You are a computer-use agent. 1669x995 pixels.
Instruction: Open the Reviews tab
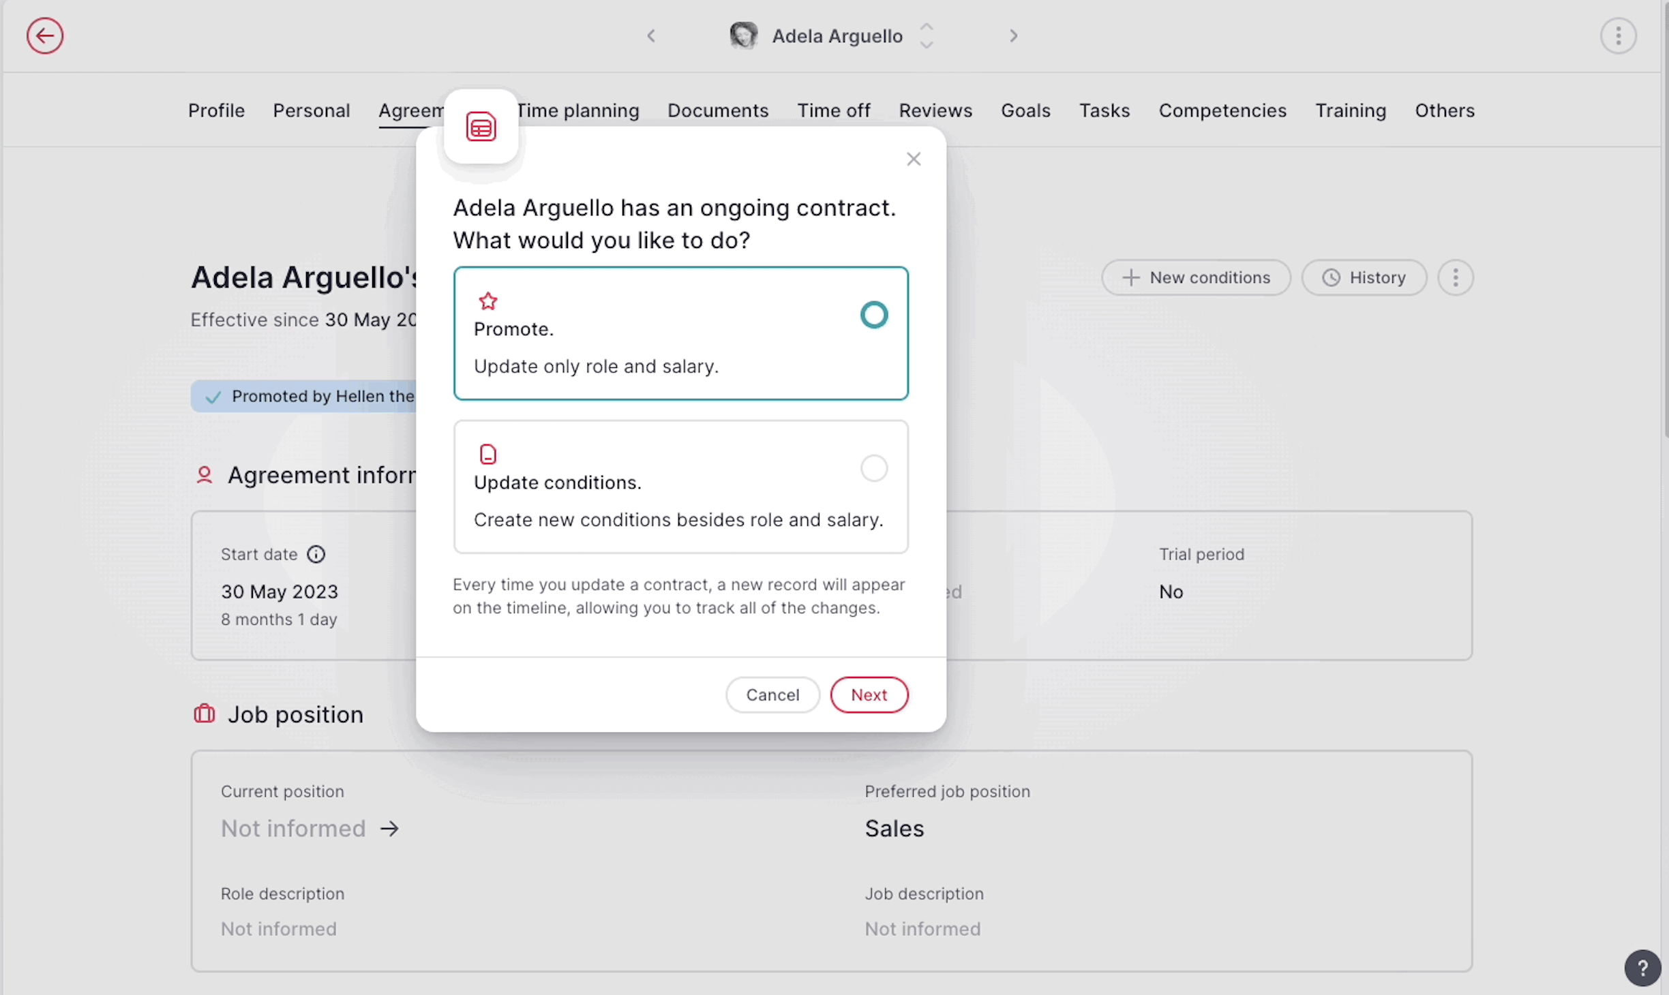(935, 110)
